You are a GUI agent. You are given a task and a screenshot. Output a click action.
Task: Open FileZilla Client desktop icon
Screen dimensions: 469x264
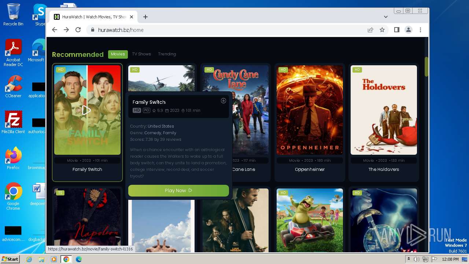13,122
